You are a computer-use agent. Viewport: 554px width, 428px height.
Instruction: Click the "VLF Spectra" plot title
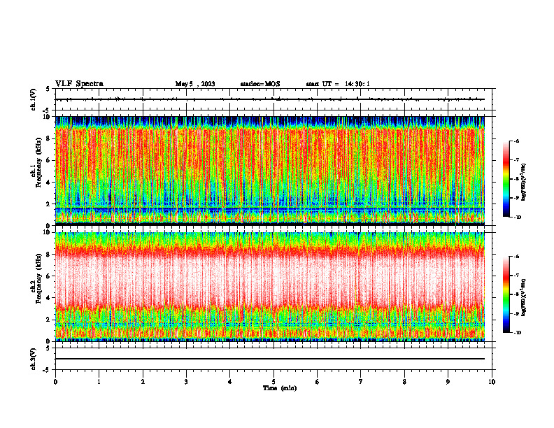[79, 83]
